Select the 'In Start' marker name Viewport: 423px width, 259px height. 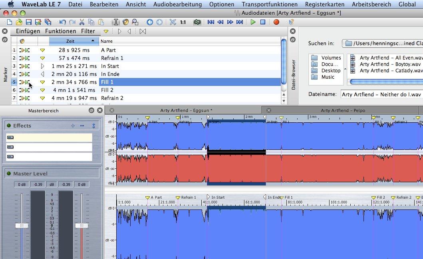pyautogui.click(x=110, y=66)
